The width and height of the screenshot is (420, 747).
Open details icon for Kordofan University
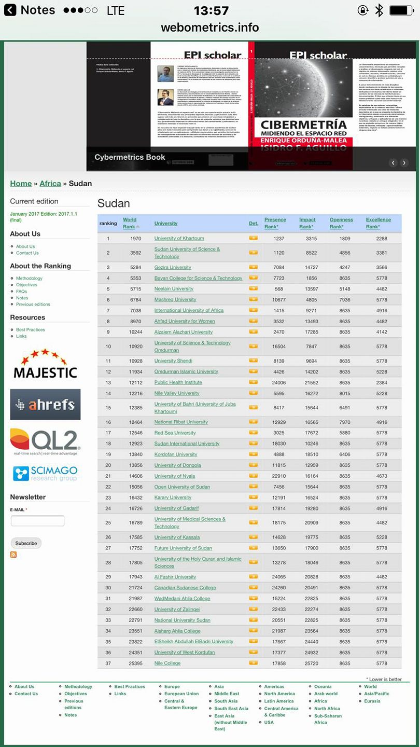(x=253, y=454)
